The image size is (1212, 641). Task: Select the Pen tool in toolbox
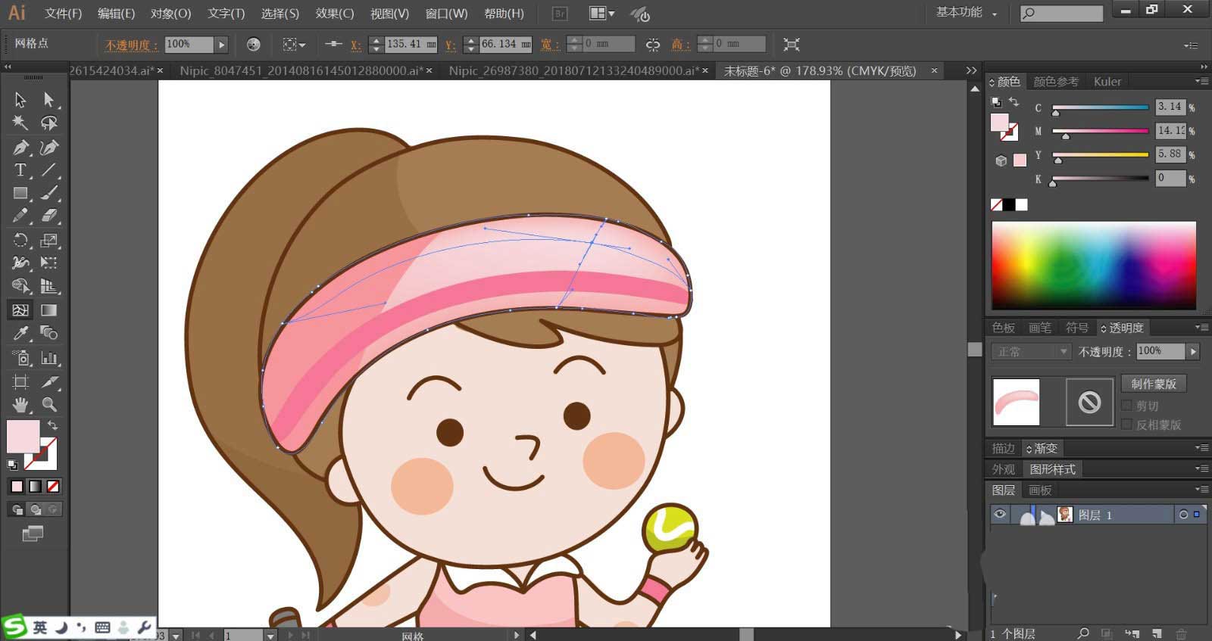tap(20, 148)
